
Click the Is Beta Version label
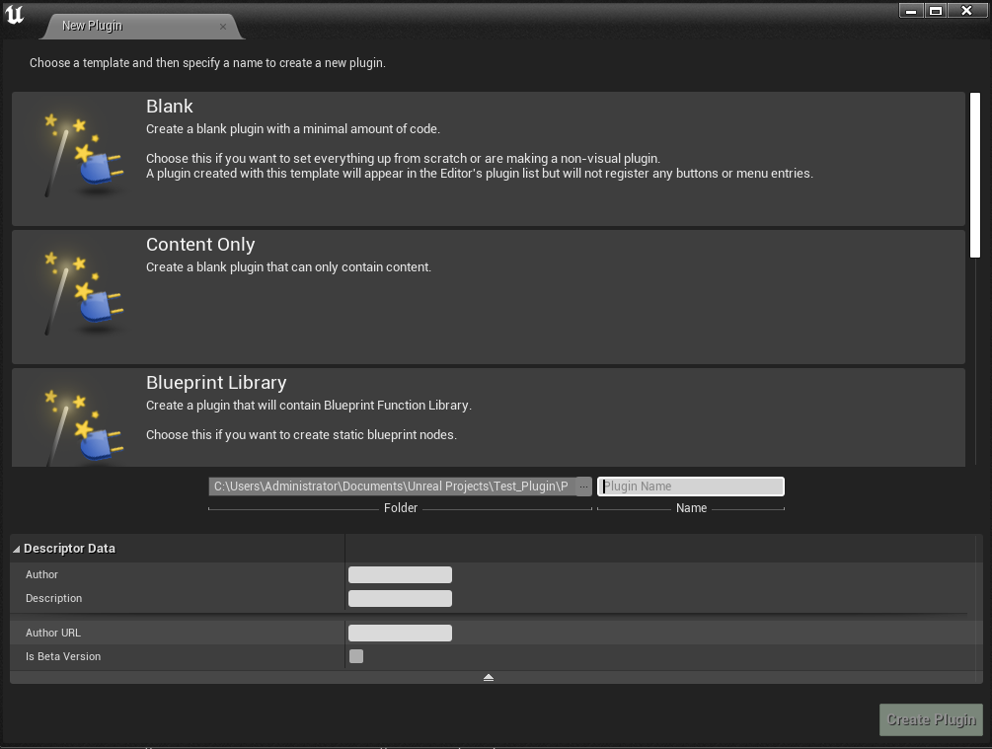point(63,656)
